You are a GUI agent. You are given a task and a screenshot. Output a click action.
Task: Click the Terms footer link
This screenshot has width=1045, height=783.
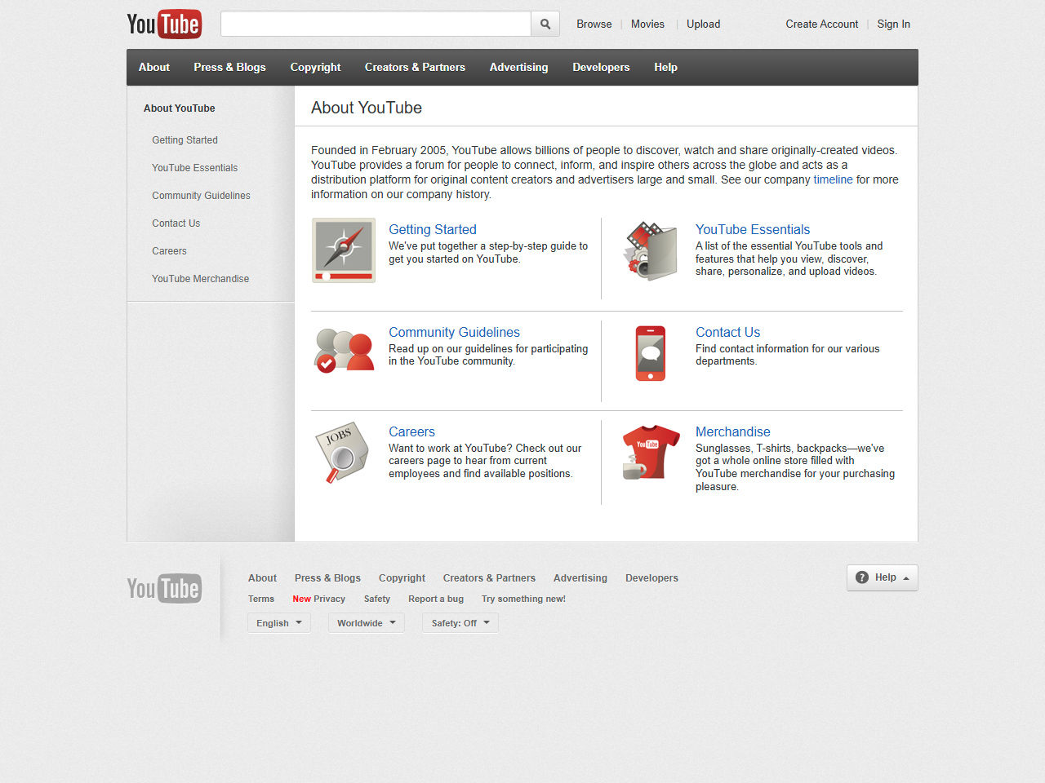(x=261, y=599)
